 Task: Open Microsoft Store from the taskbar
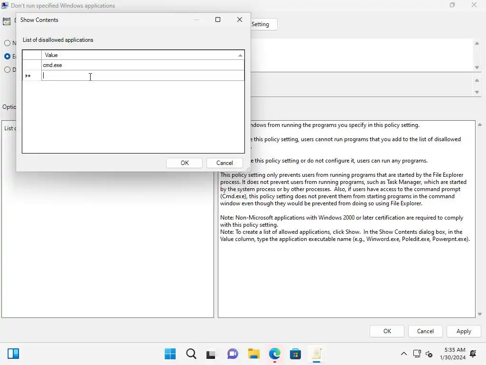click(x=295, y=354)
